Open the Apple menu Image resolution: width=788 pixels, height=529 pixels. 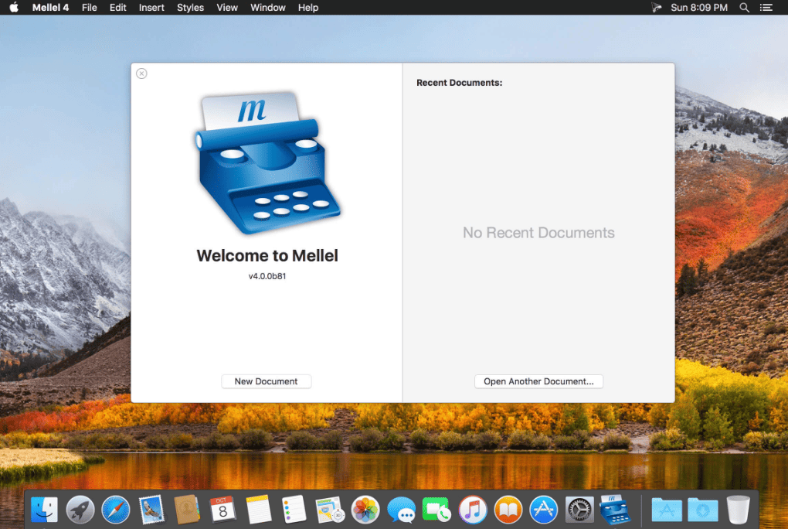coord(14,8)
